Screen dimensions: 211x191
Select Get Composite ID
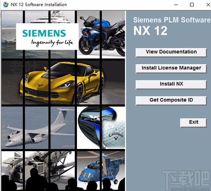coord(171,100)
